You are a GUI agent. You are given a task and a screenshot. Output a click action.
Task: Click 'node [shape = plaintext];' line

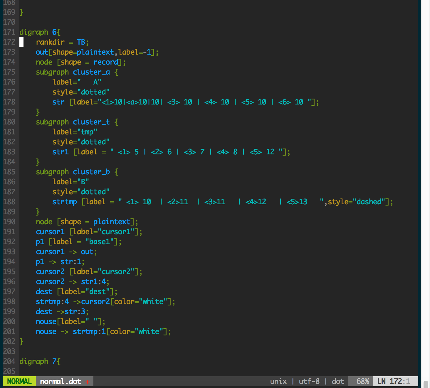(x=87, y=222)
